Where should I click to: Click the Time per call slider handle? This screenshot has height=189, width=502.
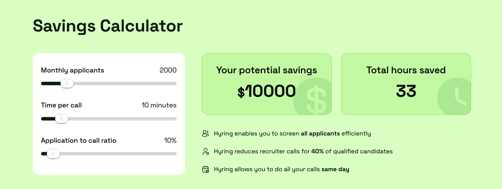(x=61, y=119)
